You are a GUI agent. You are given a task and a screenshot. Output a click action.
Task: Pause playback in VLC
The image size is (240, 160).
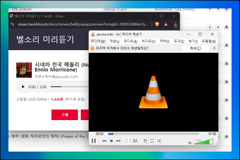(x=94, y=141)
